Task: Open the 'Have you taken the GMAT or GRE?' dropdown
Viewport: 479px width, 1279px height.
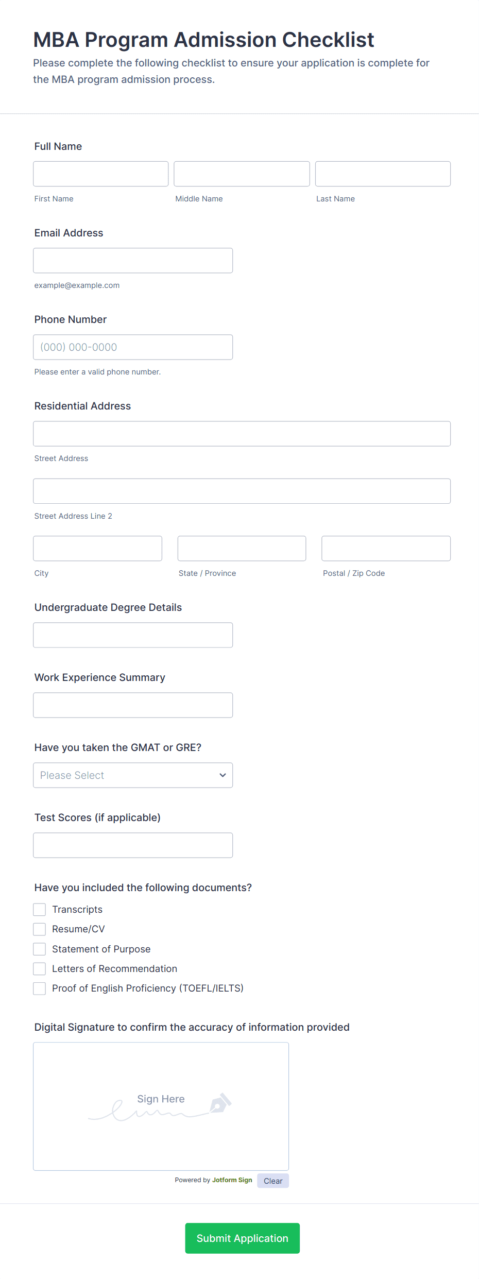Action: [133, 775]
